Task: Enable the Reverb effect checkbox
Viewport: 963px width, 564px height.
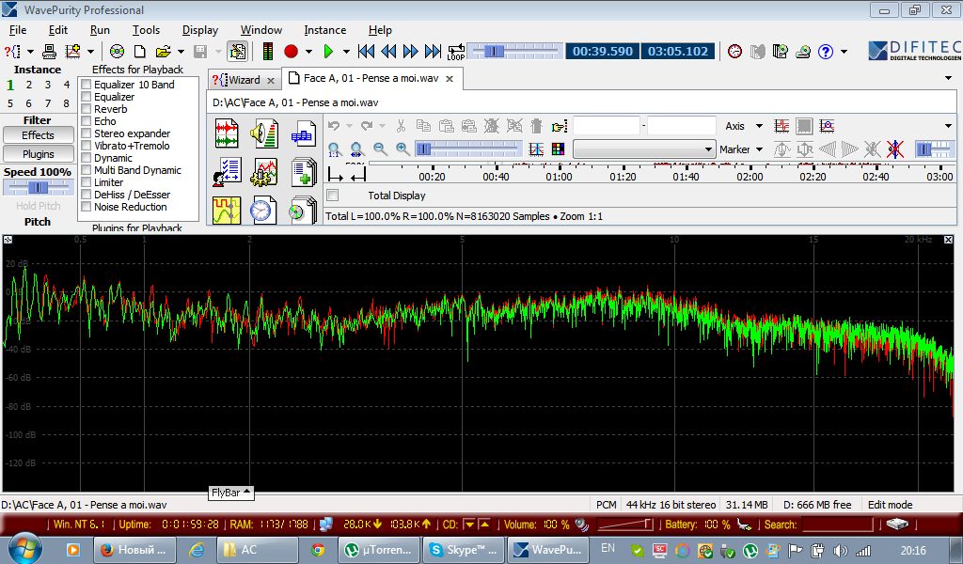Action: (x=87, y=109)
